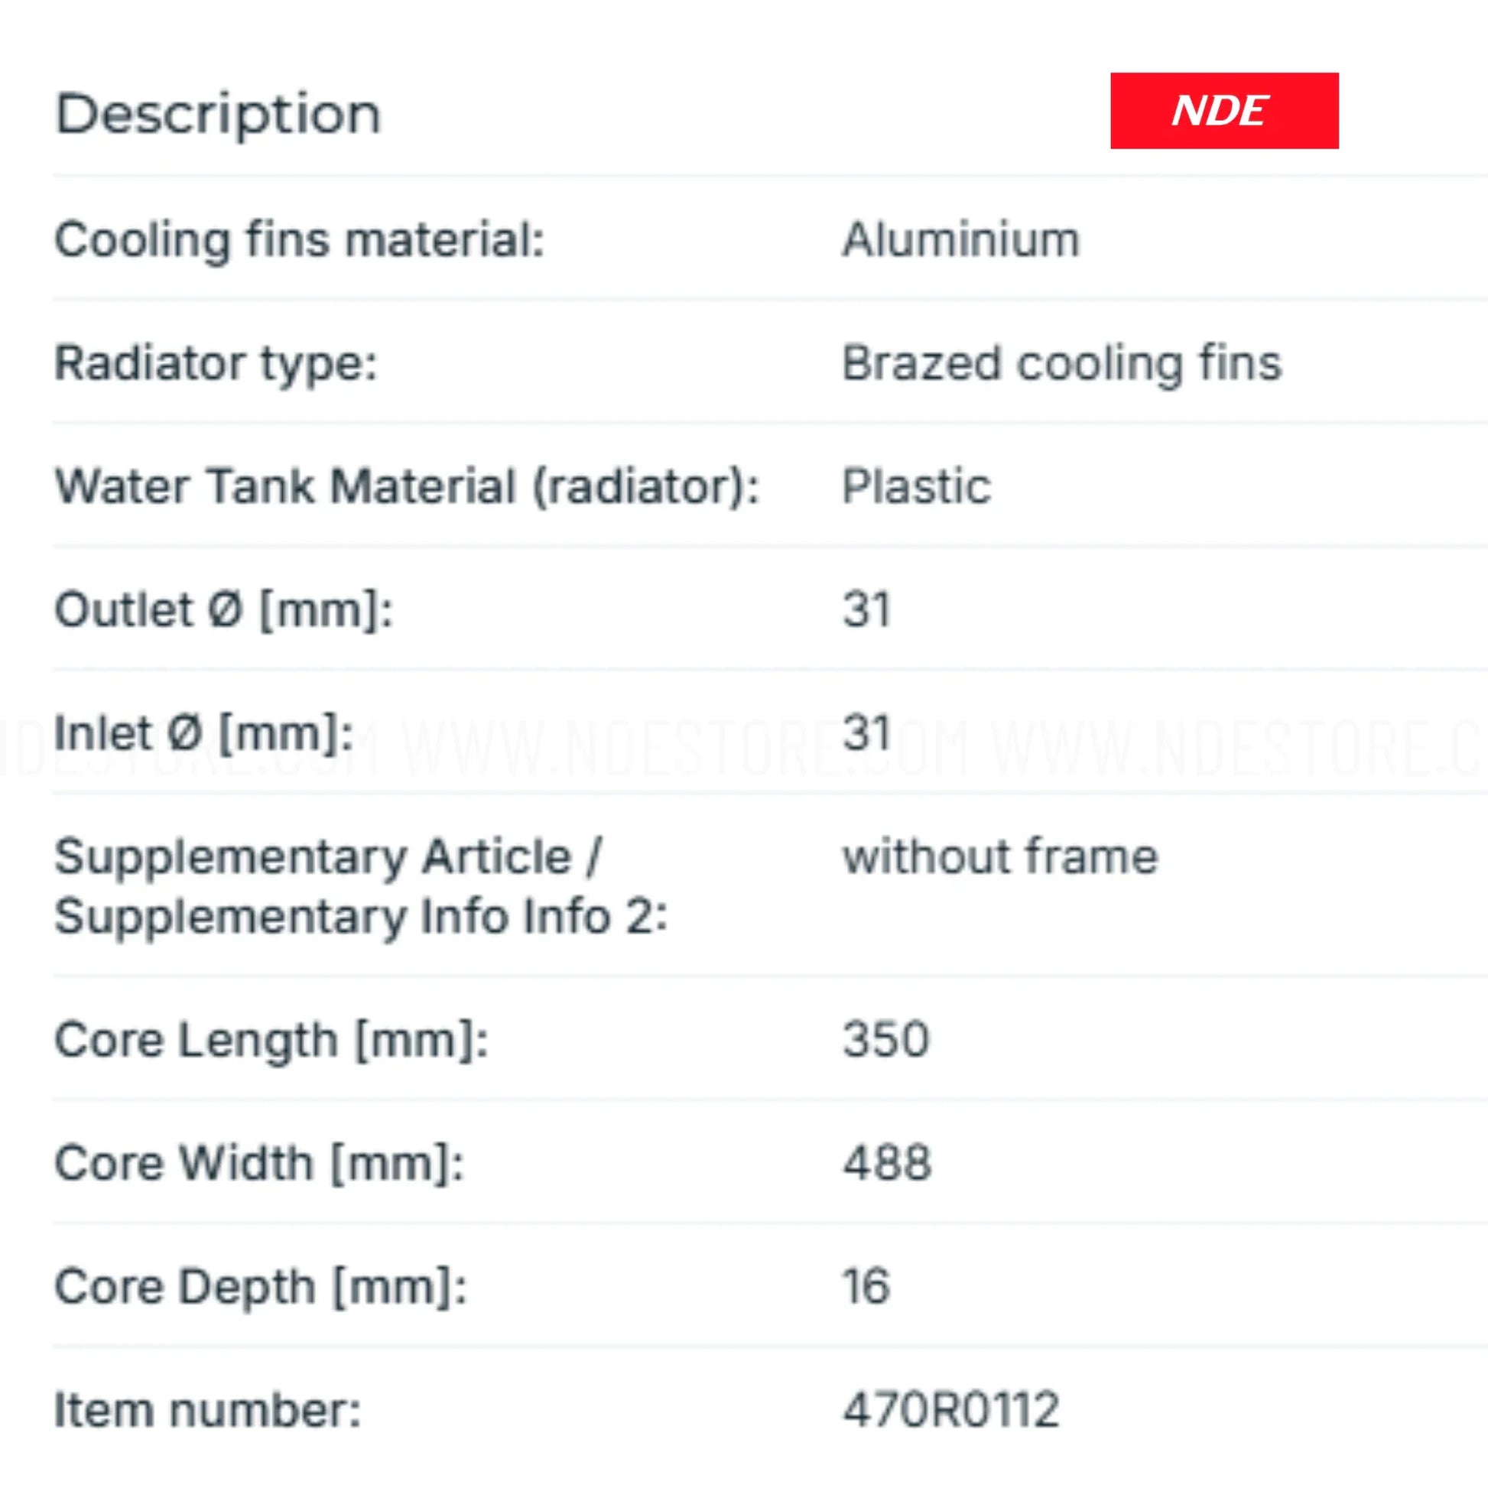Select the Brazed cooling fins value
This screenshot has width=1488, height=1488.
pyautogui.click(x=1062, y=363)
